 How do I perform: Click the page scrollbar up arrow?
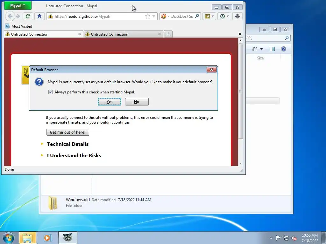click(241, 41)
